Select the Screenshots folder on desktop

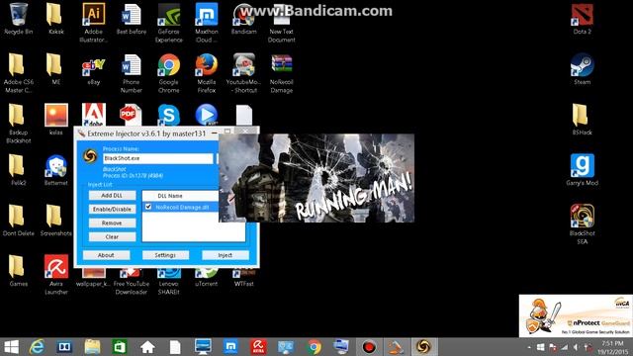(x=56, y=221)
